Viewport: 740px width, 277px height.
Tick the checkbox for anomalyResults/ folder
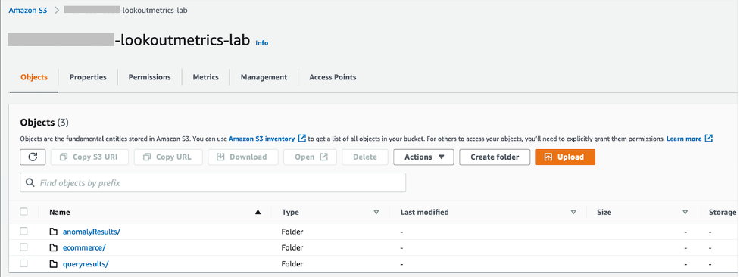point(23,232)
